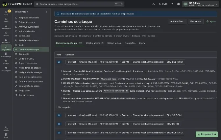Open Revisões de acesso page

coord(31,40)
